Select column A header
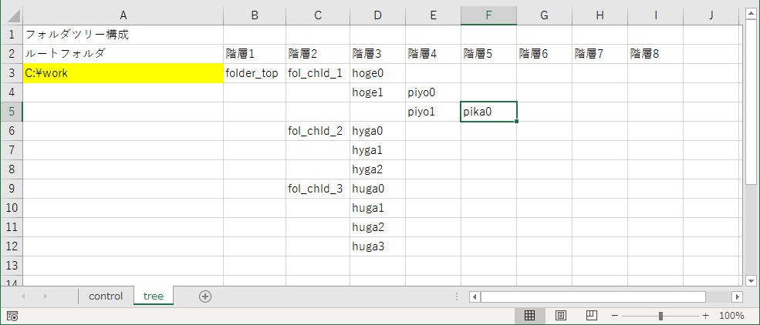 coord(123,15)
